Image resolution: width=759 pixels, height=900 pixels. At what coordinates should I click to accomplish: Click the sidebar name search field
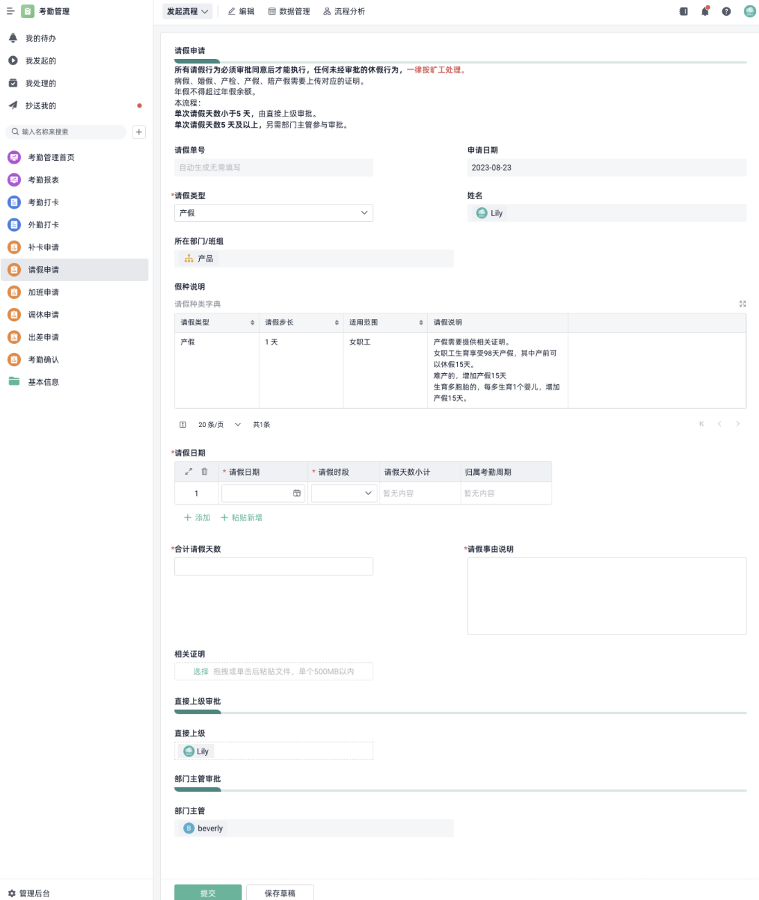click(67, 132)
